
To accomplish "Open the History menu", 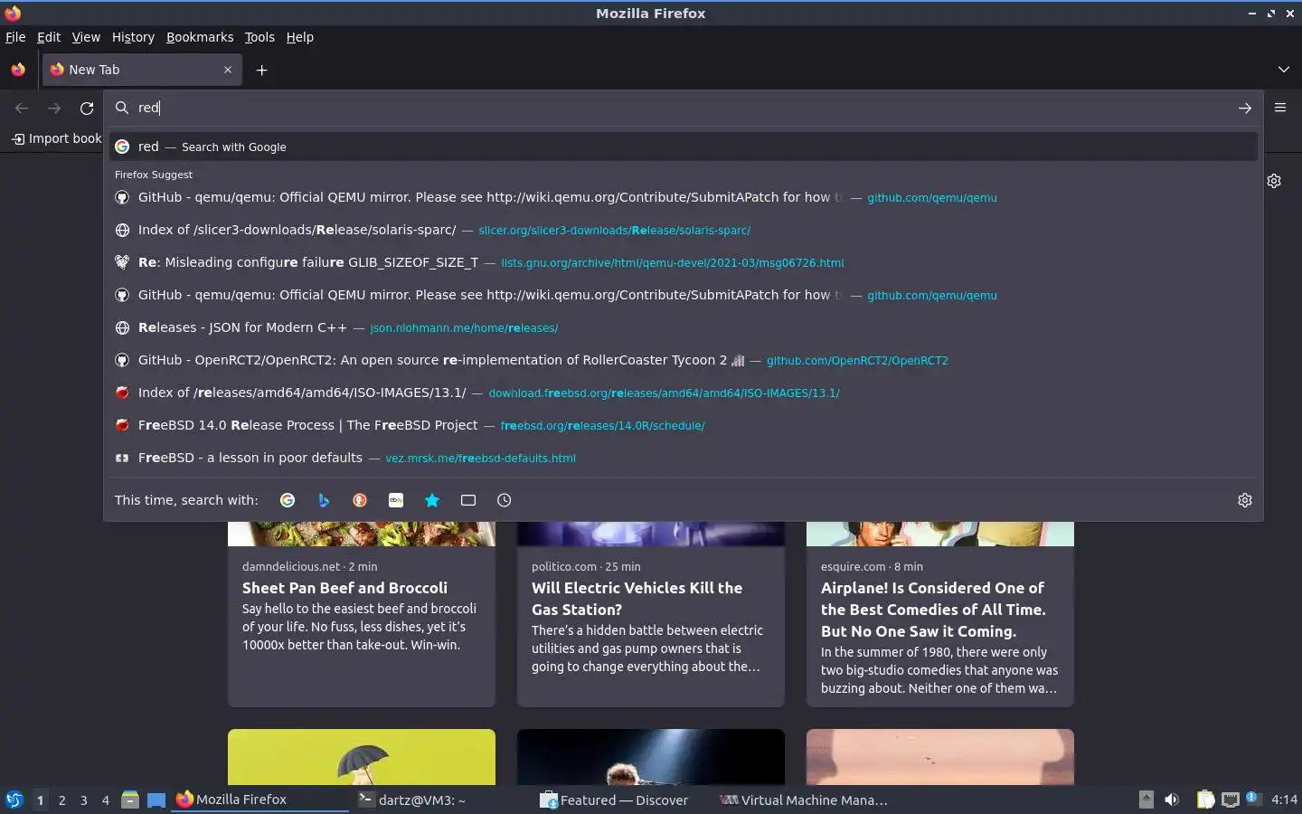I will [133, 37].
